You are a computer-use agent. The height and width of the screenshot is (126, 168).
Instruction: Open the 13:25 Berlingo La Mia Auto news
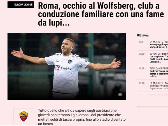[159, 86]
